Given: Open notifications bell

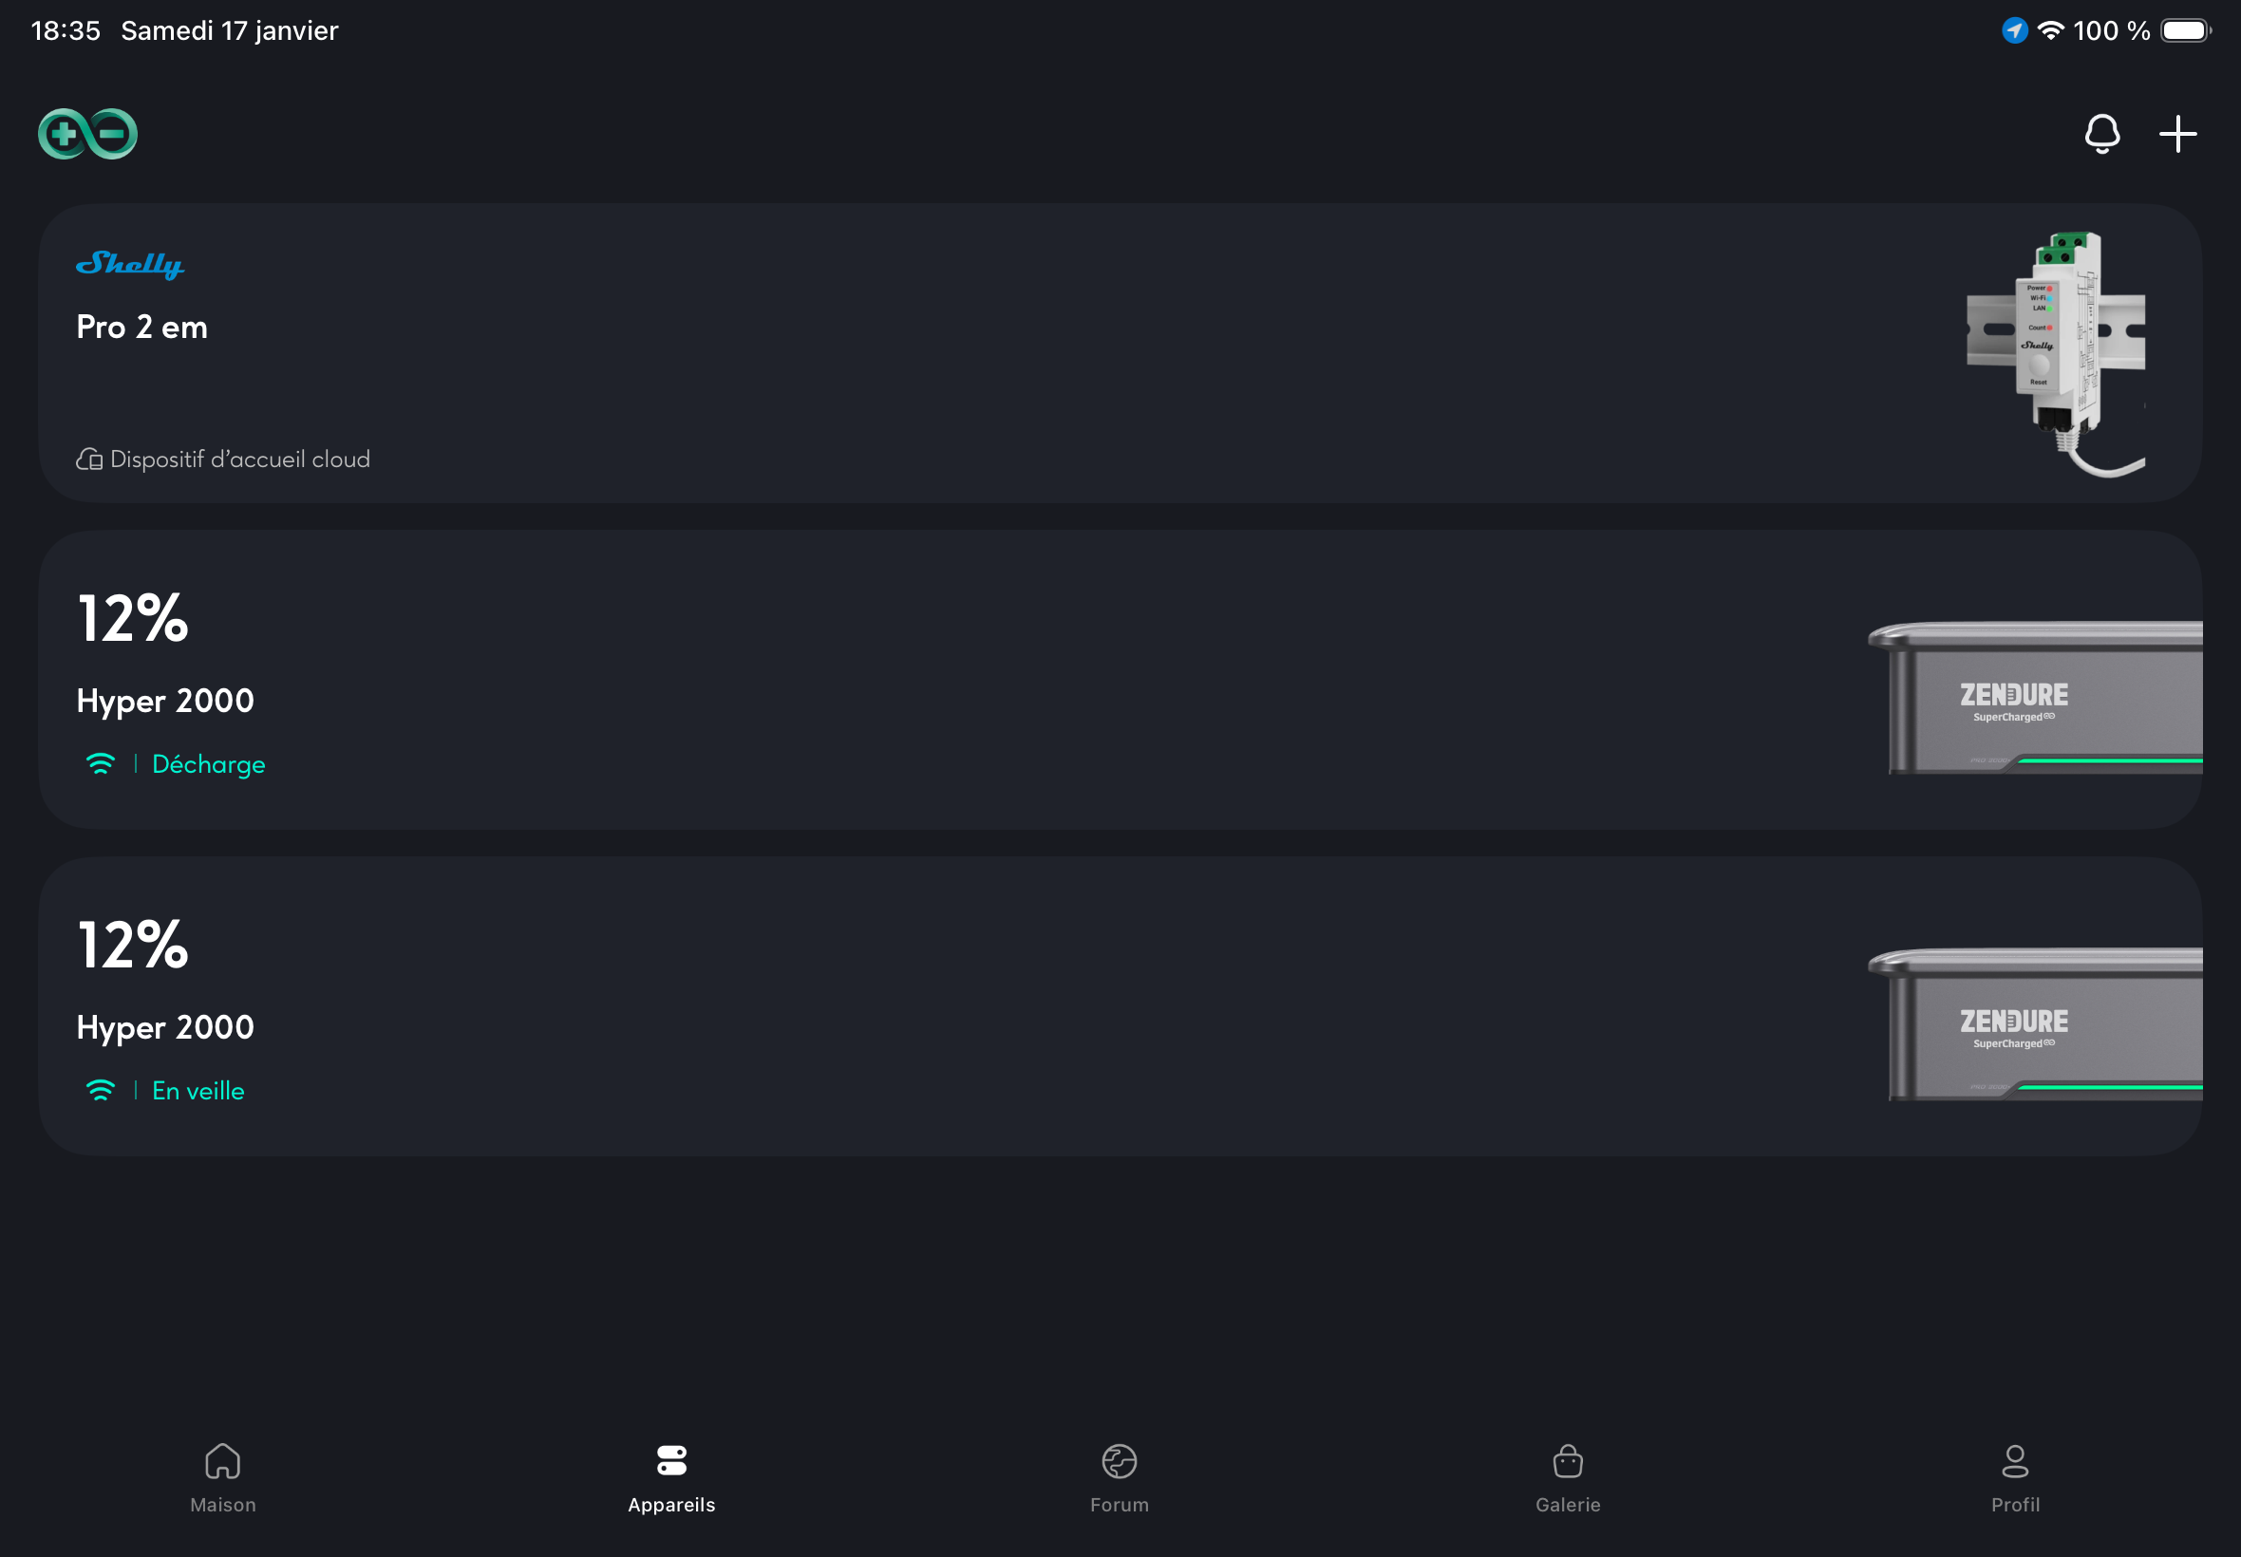Looking at the screenshot, I should (2101, 134).
